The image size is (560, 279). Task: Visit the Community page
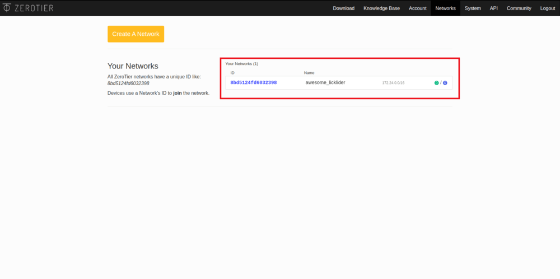(519, 8)
